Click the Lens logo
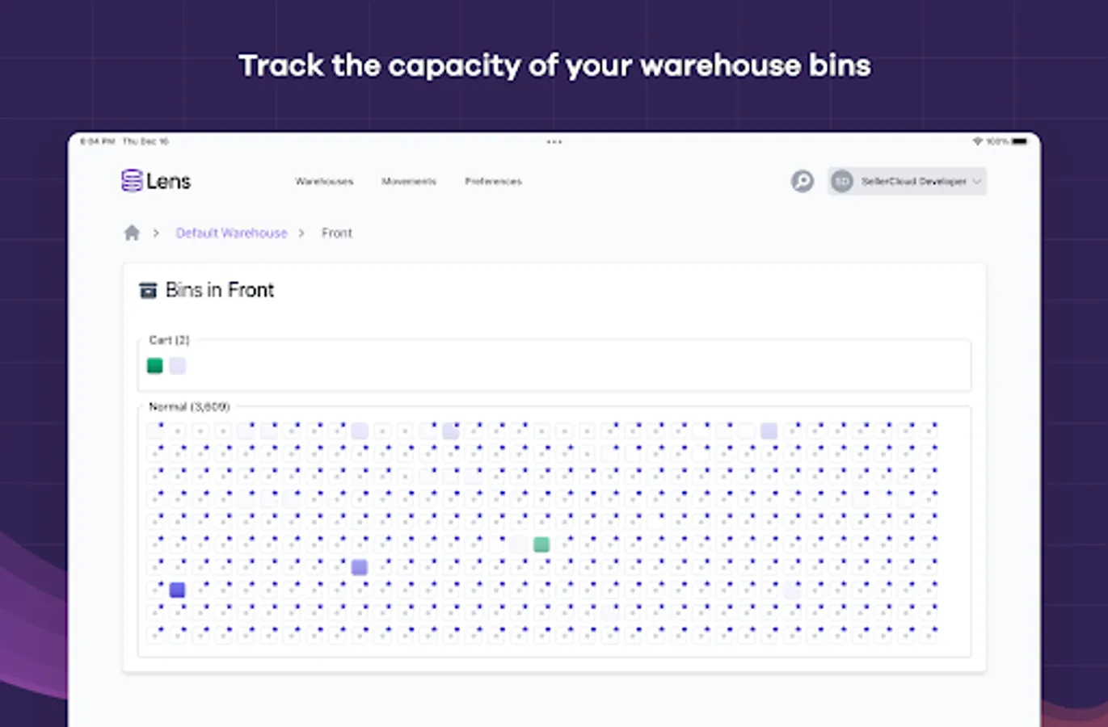Screen dimensions: 1108x727 (x=156, y=181)
